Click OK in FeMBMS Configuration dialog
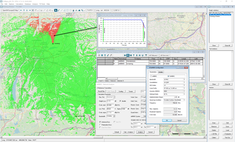The width and height of the screenshot is (235, 142). [167, 120]
